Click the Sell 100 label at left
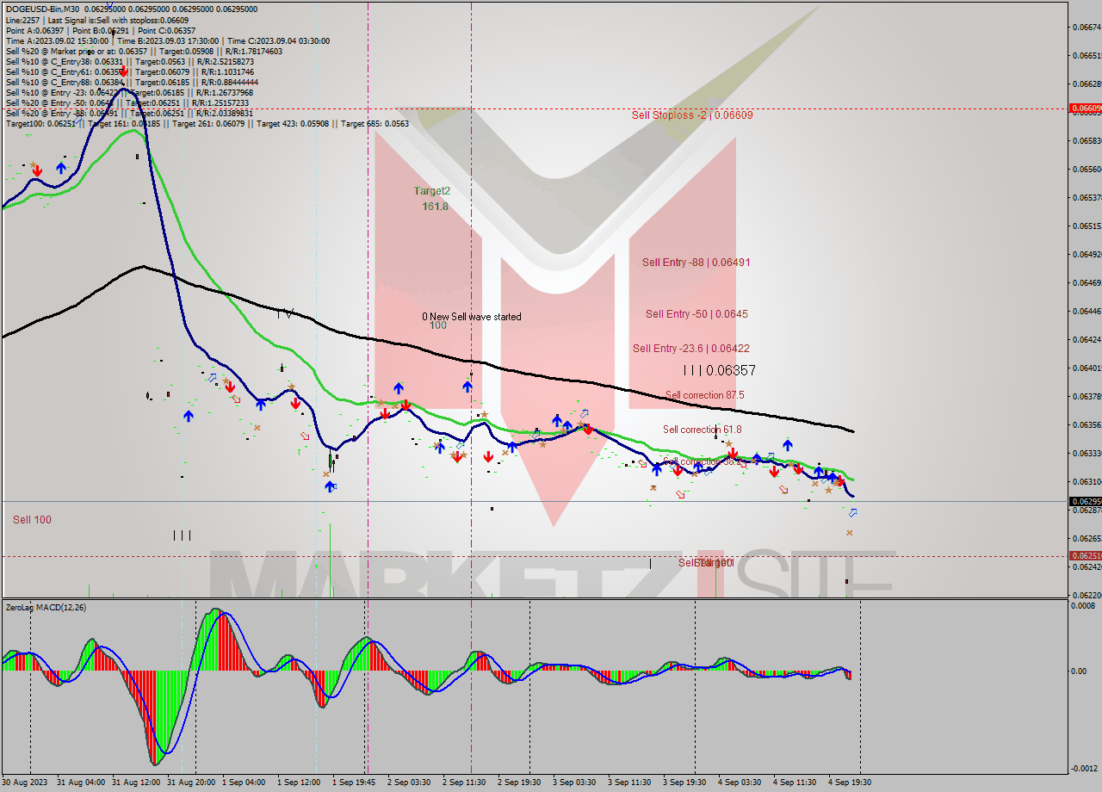Image resolution: width=1102 pixels, height=792 pixels. (32, 520)
